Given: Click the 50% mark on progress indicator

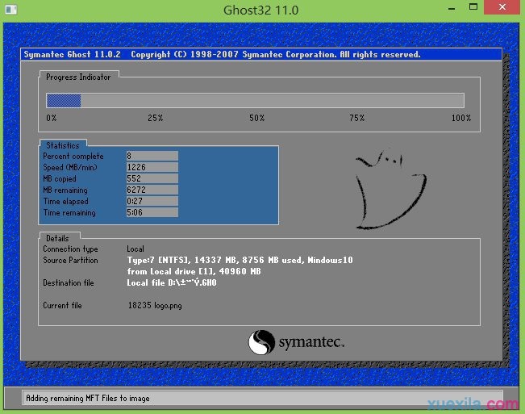Looking at the screenshot, I should pyautogui.click(x=256, y=119).
